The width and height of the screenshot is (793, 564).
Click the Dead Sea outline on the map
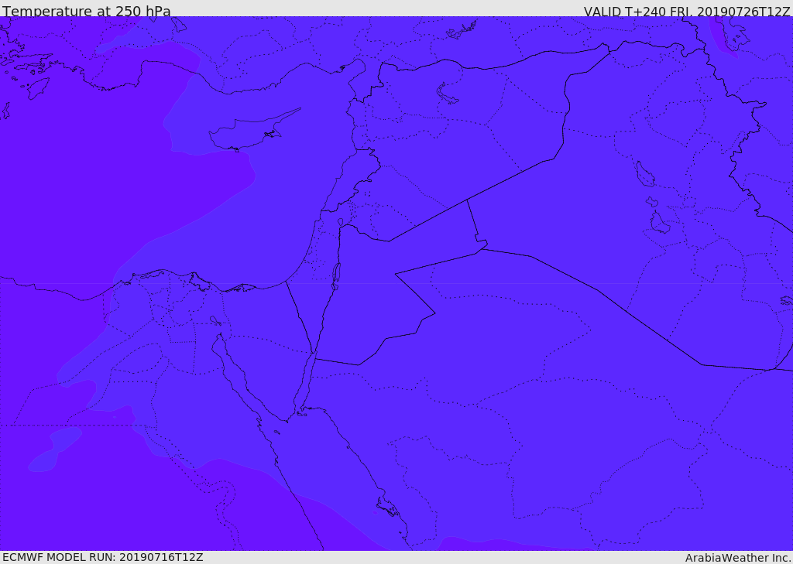point(336,276)
